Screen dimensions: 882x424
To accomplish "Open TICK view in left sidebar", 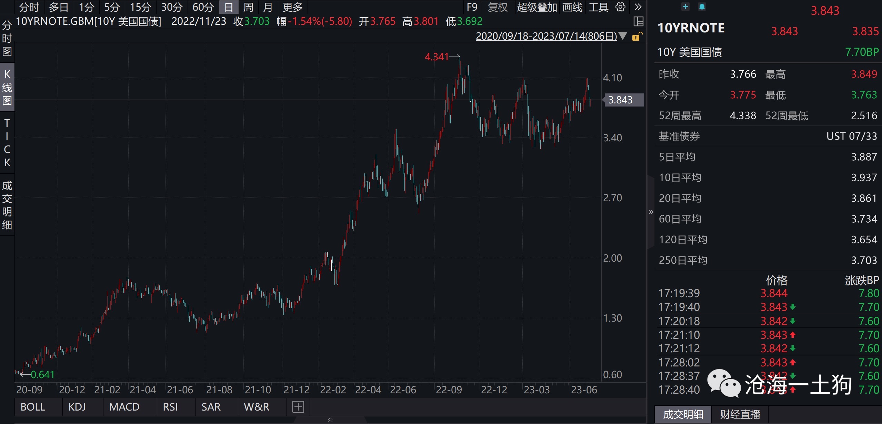I will click(7, 143).
